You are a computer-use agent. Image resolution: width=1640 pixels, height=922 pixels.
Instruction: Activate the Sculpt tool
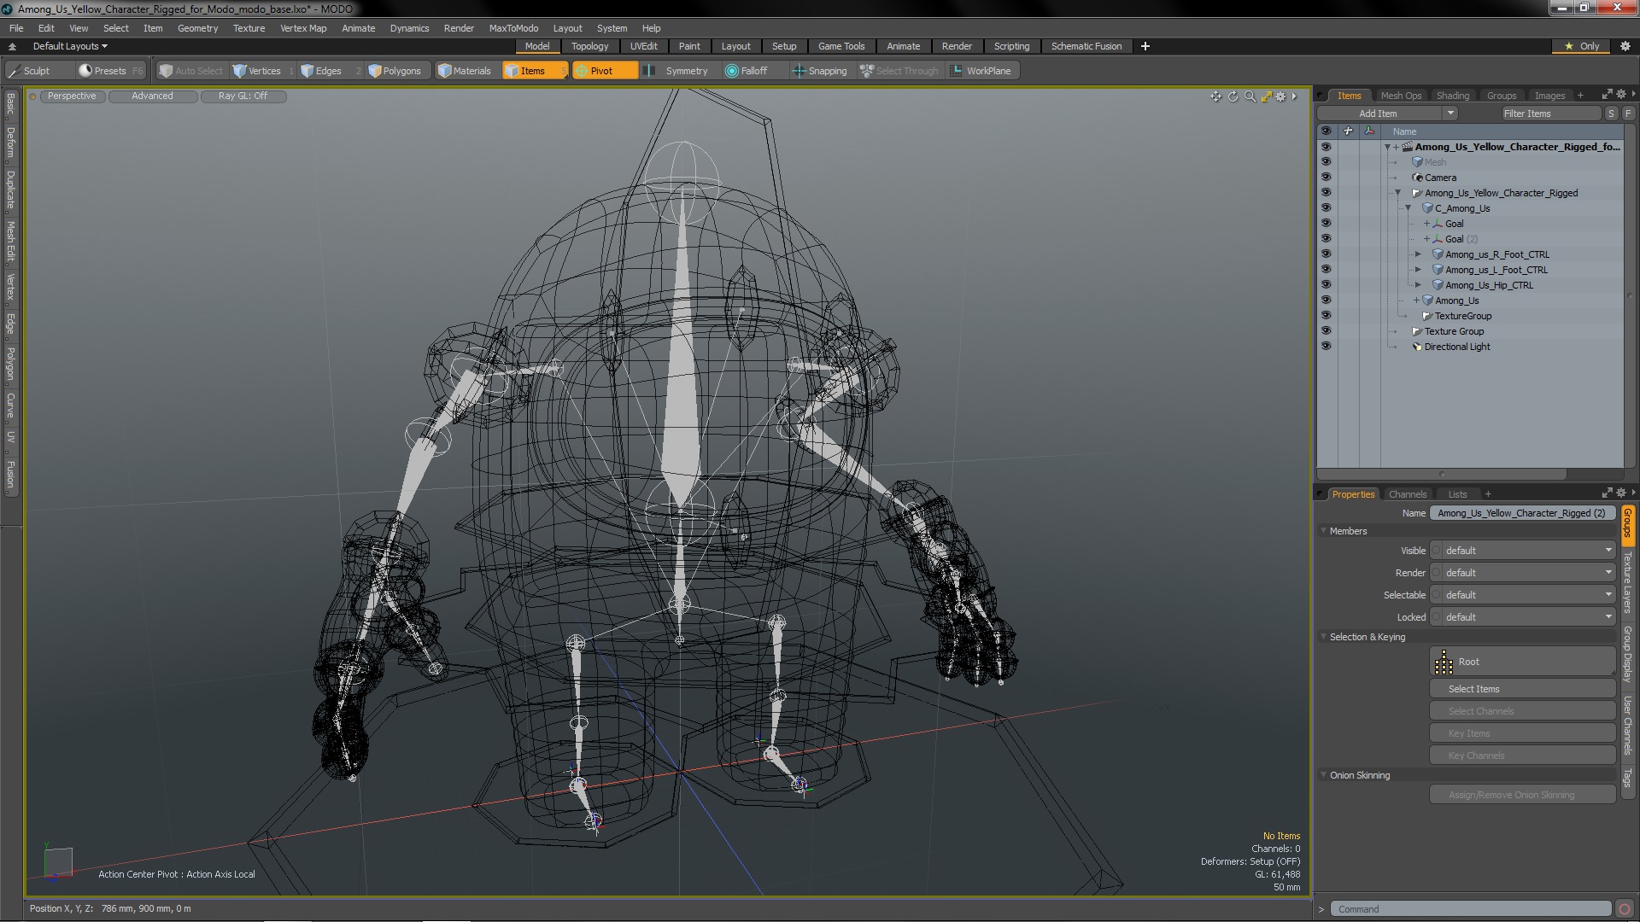click(30, 71)
